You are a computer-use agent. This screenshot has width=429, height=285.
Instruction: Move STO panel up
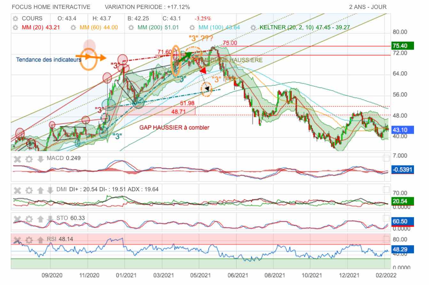[x=40, y=219]
